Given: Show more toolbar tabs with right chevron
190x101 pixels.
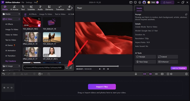Looking at the screenshot, I should tap(72, 8).
